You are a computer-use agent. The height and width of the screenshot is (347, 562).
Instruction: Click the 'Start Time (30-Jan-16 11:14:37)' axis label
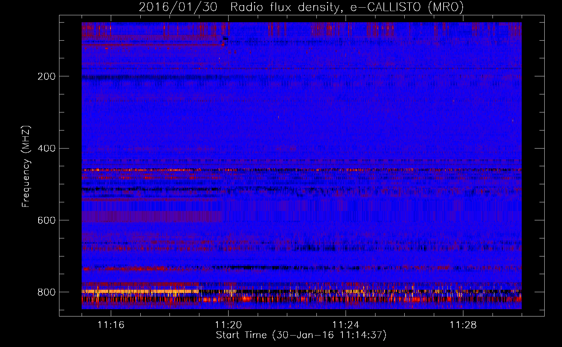[x=301, y=335]
